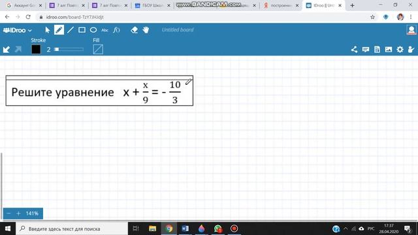Viewport: 418px width, 235px height.
Task: Open the Fill color swatch
Action: coord(98,50)
